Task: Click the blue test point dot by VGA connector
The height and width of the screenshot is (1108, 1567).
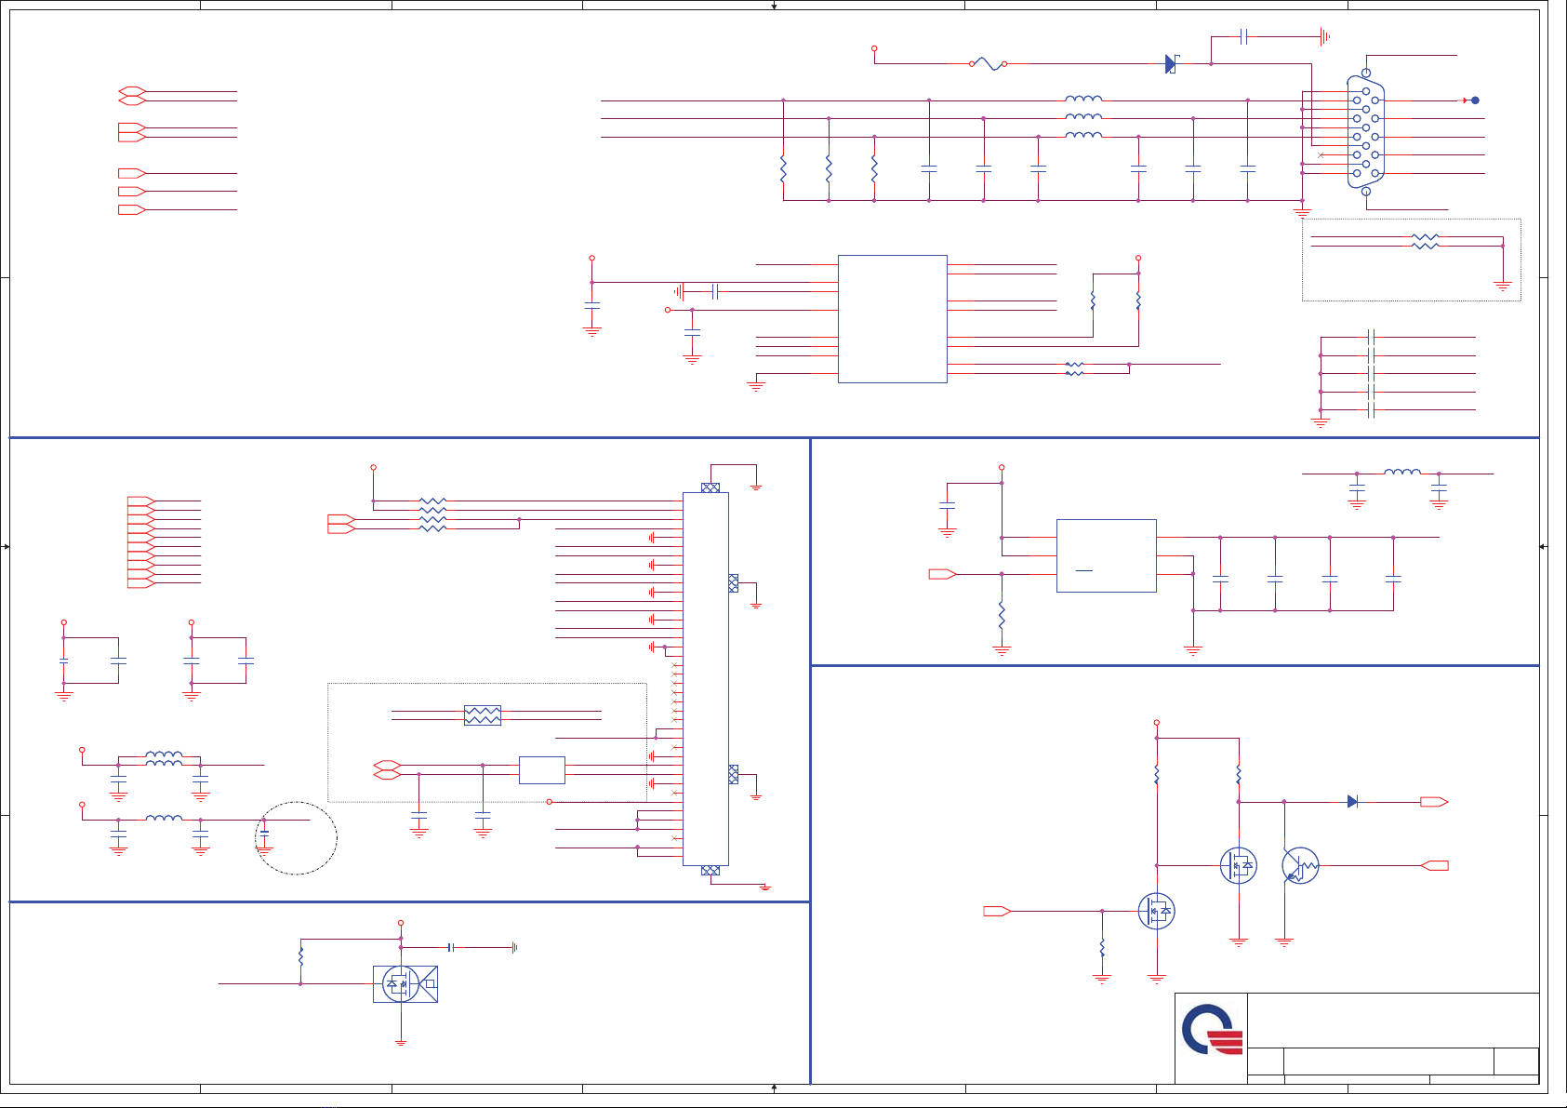Action: coord(1475,100)
